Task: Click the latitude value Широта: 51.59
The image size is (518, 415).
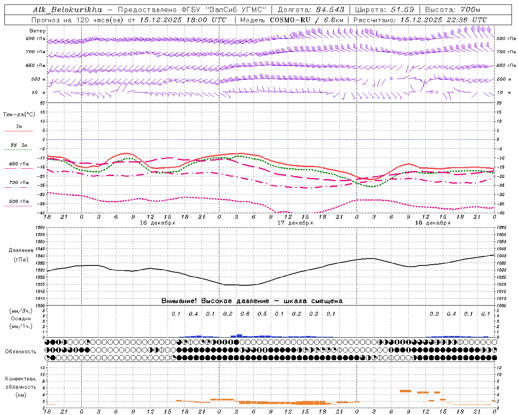Action: [385, 9]
